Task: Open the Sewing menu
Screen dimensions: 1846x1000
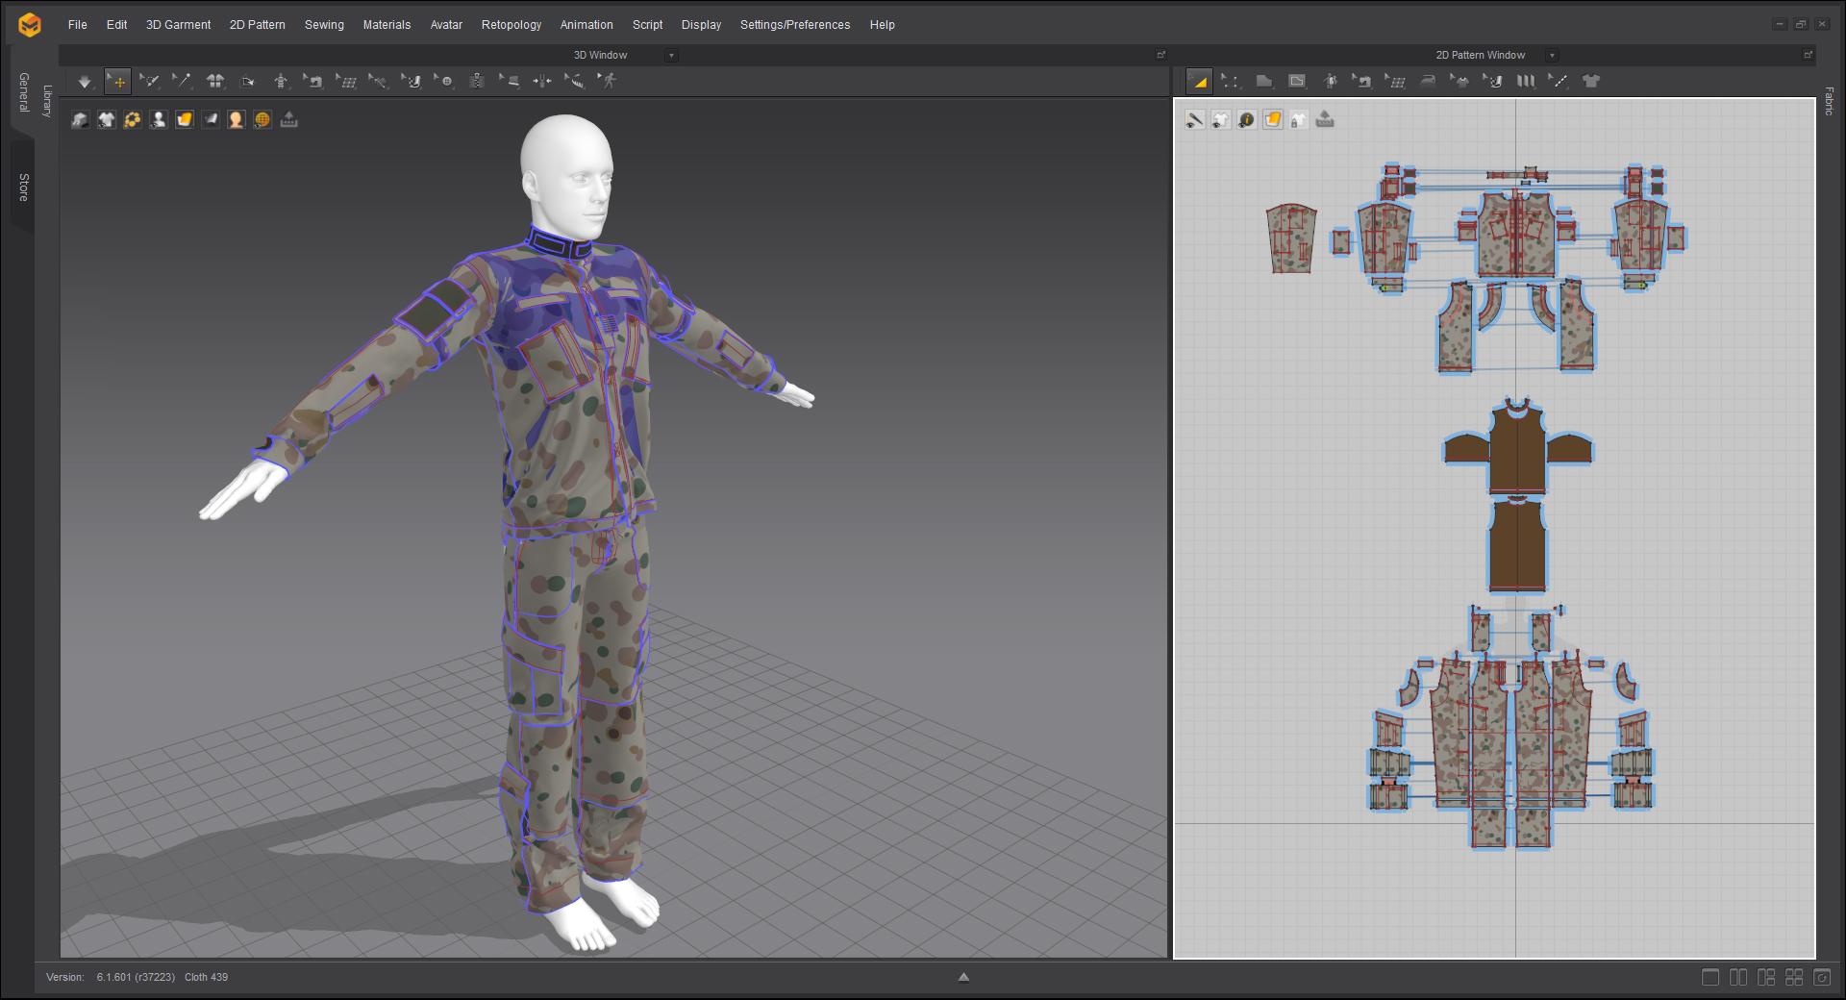Action: [324, 25]
